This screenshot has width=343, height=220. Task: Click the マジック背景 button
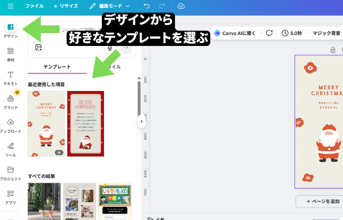pyautogui.click(x=326, y=33)
